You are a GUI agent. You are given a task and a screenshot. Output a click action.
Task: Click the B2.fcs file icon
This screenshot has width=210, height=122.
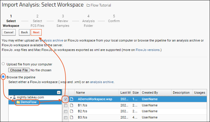72,111
